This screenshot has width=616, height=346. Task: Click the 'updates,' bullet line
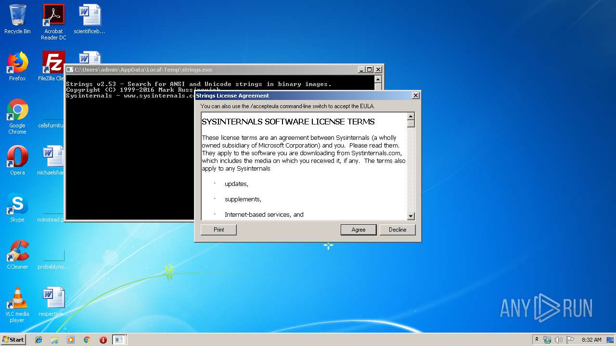(x=236, y=184)
